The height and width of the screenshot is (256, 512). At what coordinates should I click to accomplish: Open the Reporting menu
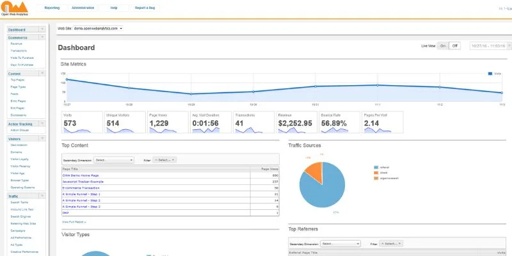coord(52,8)
